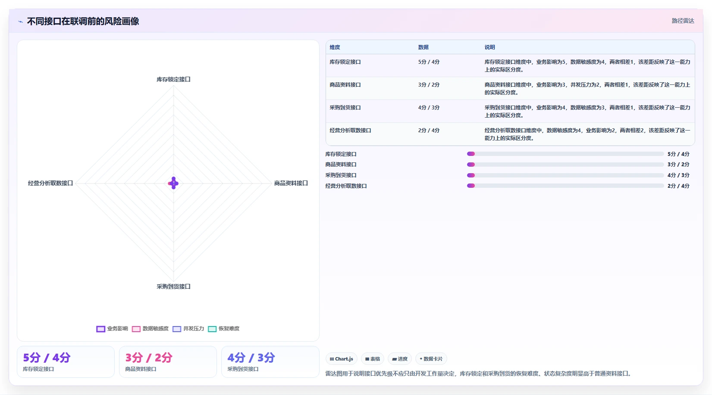Click the pink 数据敏感度 legend swatch
This screenshot has width=712, height=395.
click(x=136, y=329)
